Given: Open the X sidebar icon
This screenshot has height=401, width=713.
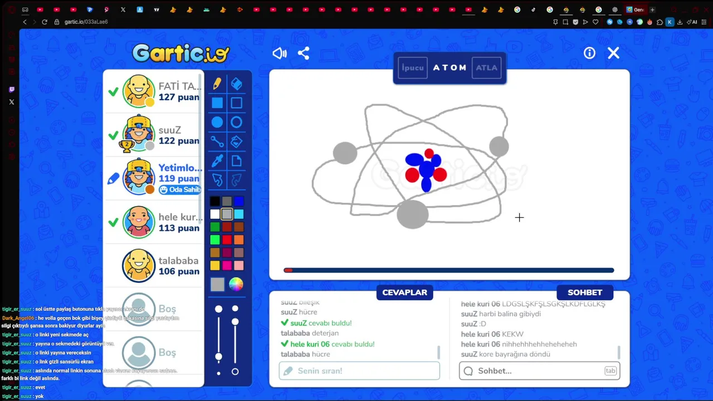Looking at the screenshot, I should [12, 102].
